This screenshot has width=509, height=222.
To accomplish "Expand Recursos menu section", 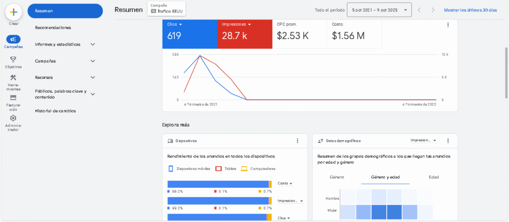I will [92, 77].
